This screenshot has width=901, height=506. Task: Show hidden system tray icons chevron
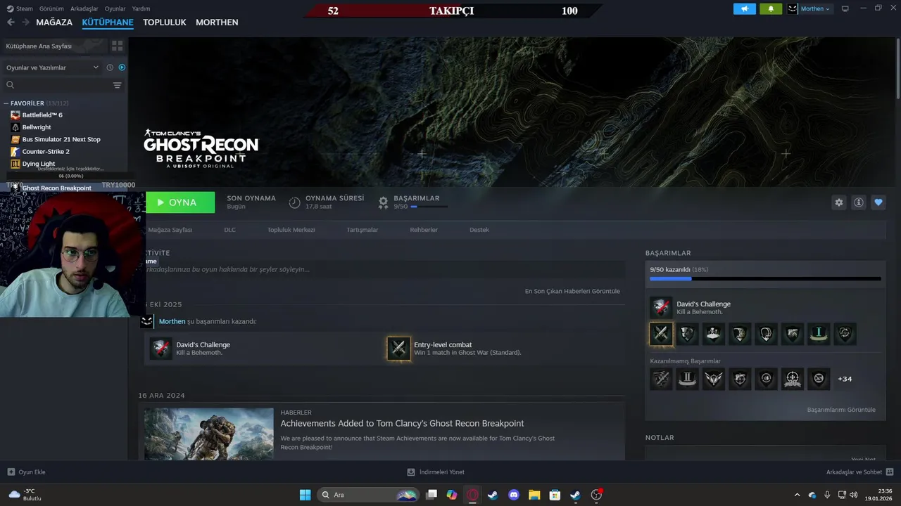(797, 495)
